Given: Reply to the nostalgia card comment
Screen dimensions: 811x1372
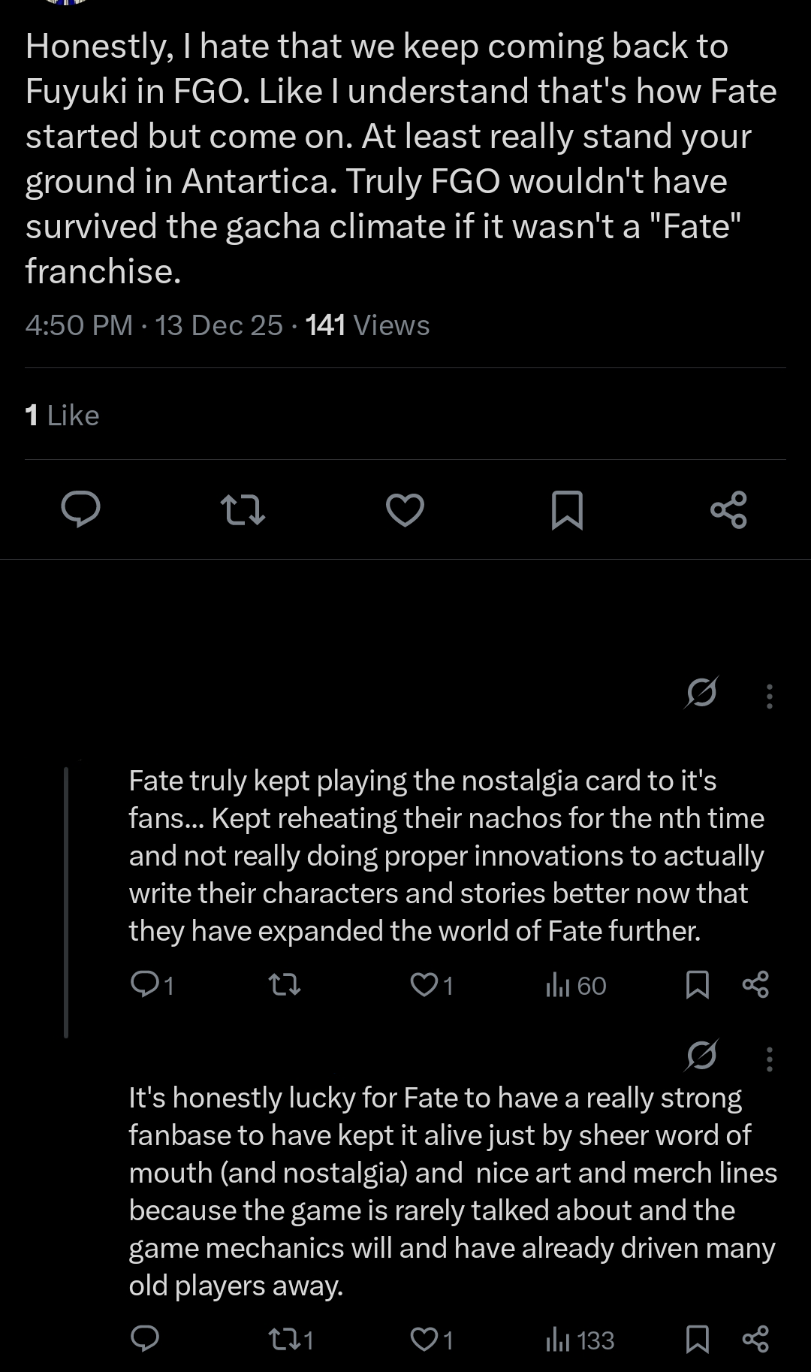Looking at the screenshot, I should (x=143, y=984).
